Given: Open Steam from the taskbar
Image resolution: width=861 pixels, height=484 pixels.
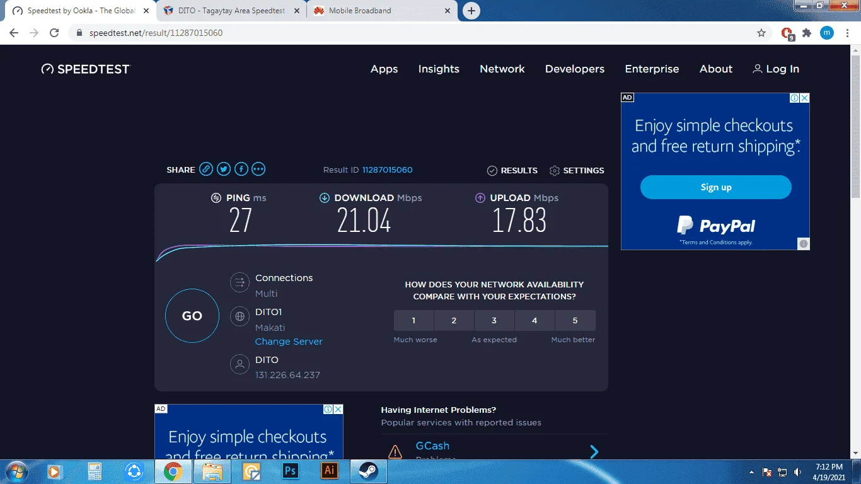Looking at the screenshot, I should point(368,471).
